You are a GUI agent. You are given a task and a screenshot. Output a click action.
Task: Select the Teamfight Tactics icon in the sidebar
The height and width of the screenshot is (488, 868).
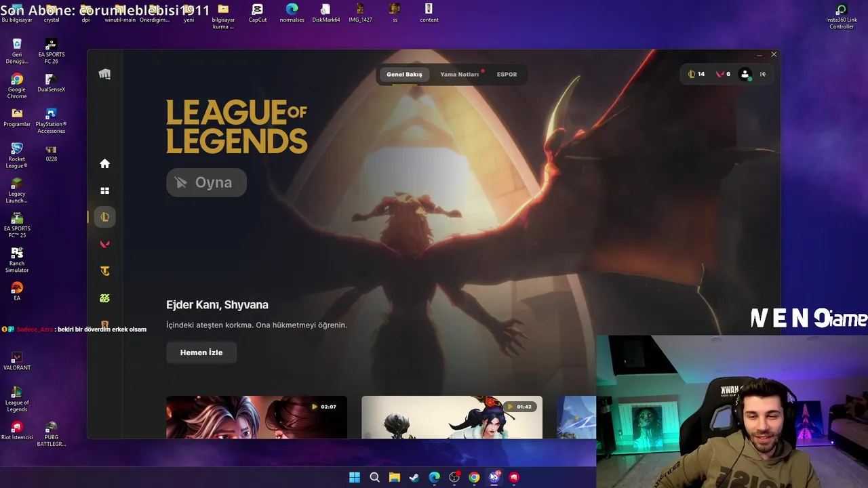click(x=104, y=271)
